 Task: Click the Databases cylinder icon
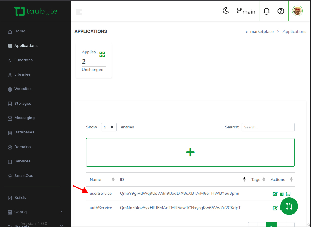click(x=10, y=133)
